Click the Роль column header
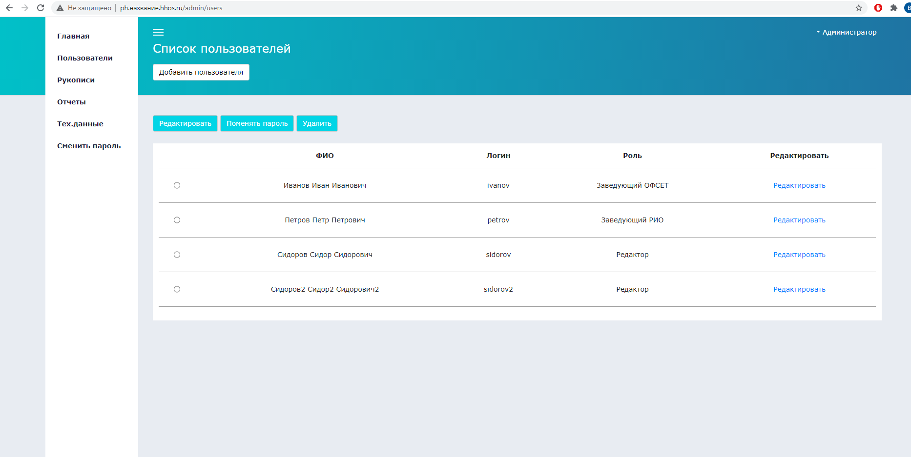The height and width of the screenshot is (457, 911). (x=632, y=156)
